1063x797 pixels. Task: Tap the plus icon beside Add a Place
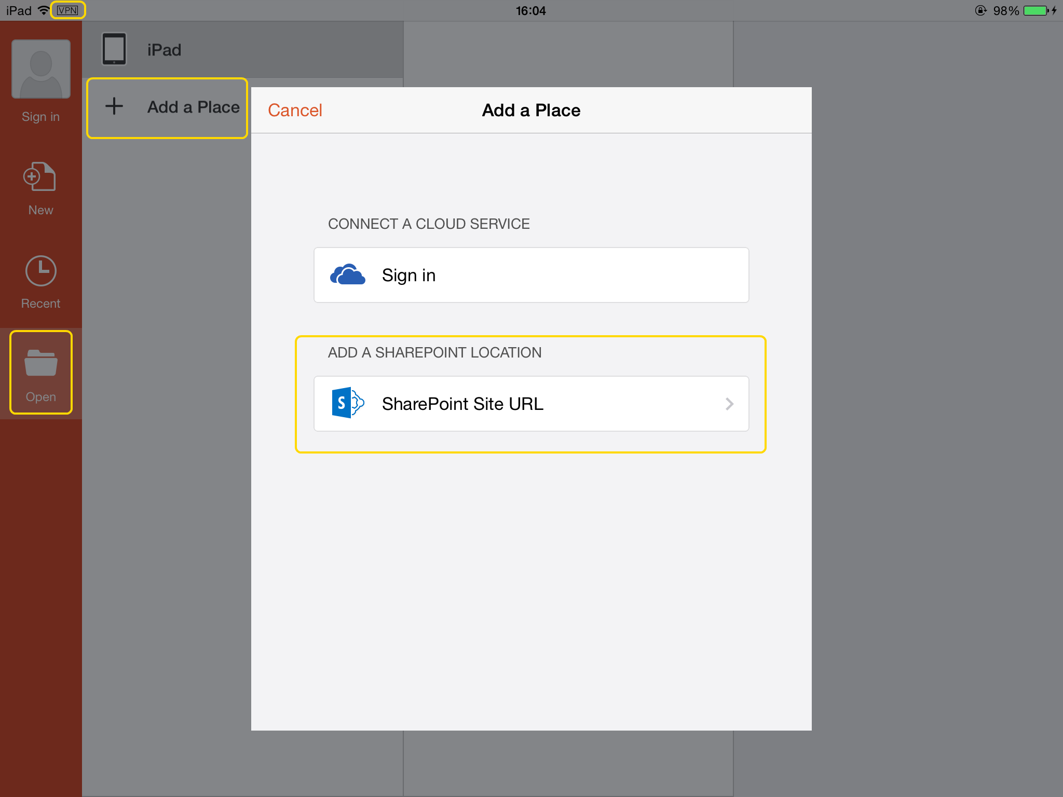[114, 106]
